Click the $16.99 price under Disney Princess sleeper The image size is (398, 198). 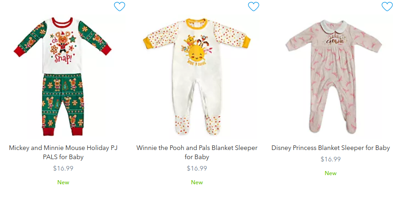tap(331, 159)
